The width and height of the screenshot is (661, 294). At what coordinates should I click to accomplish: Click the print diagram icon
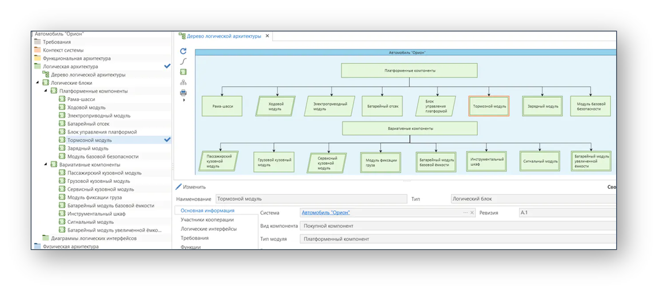pyautogui.click(x=183, y=93)
